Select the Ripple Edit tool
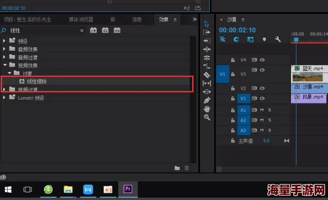This screenshot has height=200, width=328. point(207,49)
